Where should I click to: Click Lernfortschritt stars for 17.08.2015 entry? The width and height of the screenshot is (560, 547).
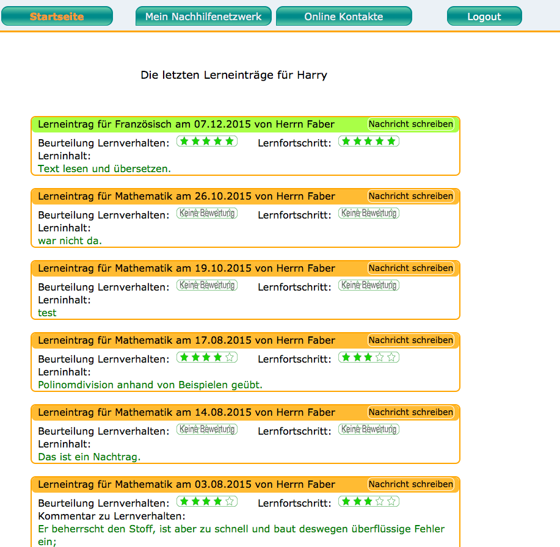(369, 357)
